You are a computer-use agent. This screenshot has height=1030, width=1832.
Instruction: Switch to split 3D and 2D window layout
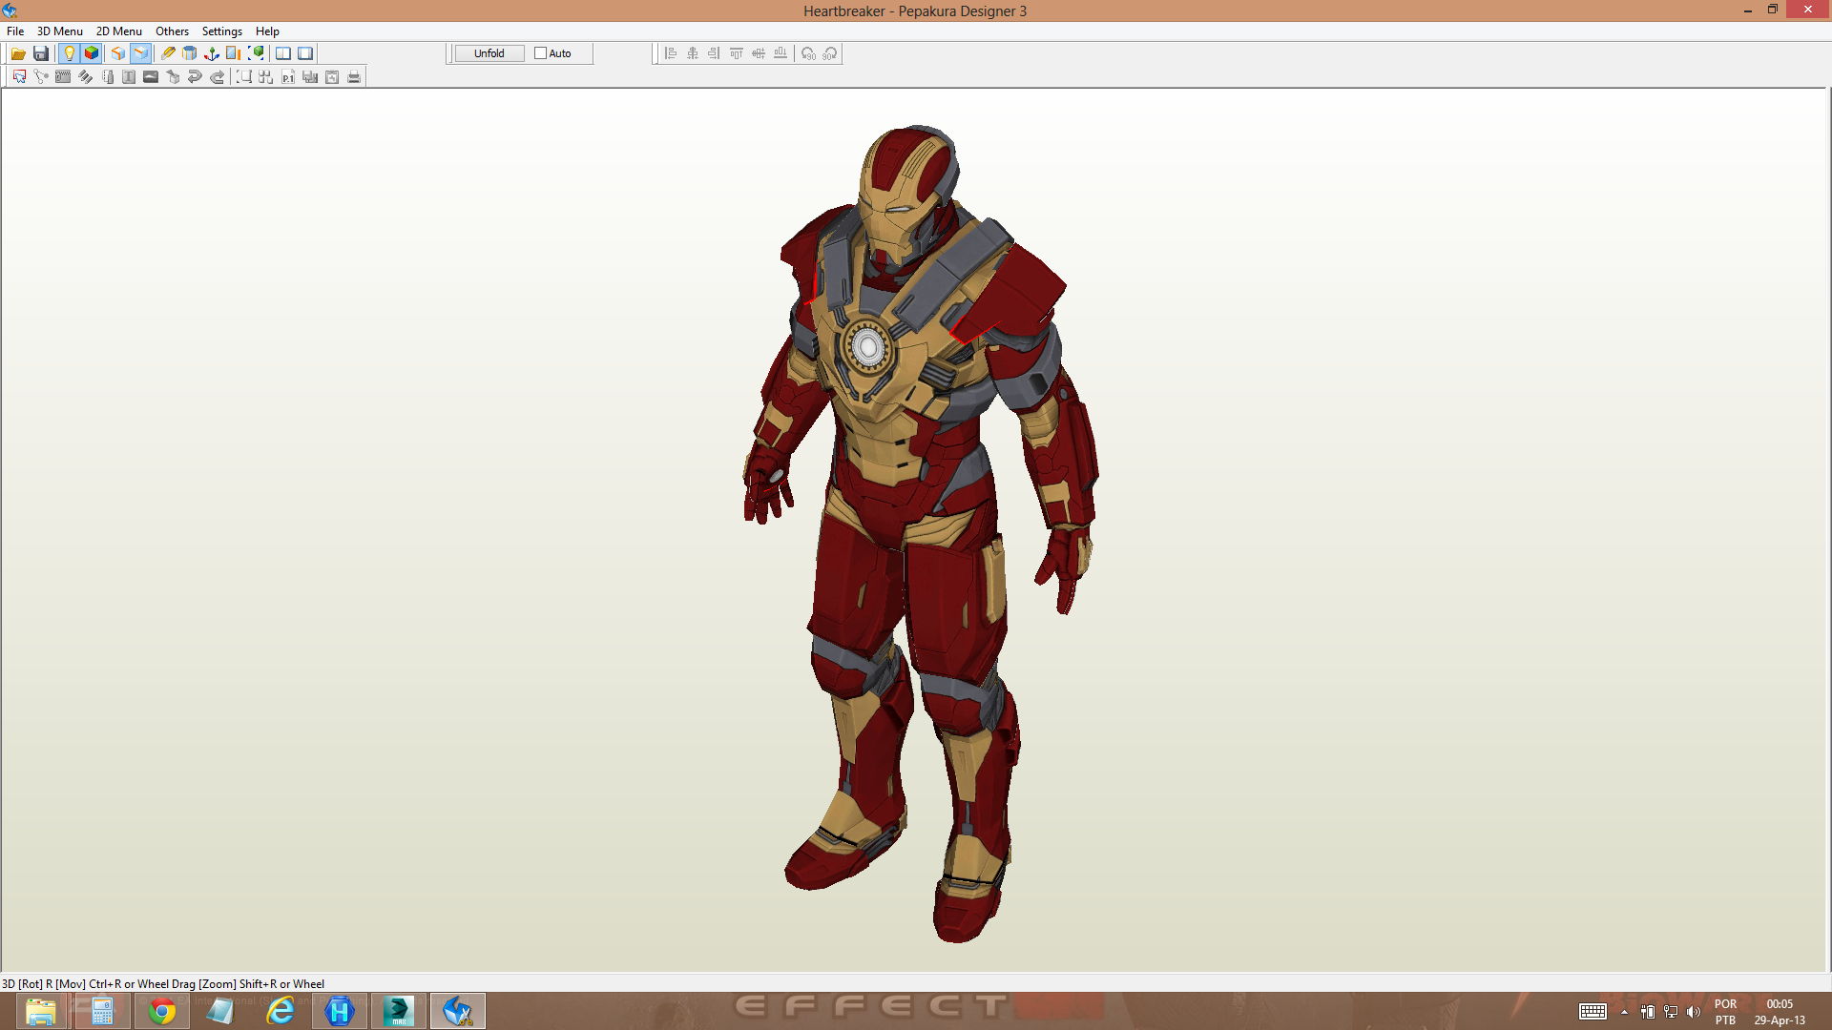coord(283,53)
